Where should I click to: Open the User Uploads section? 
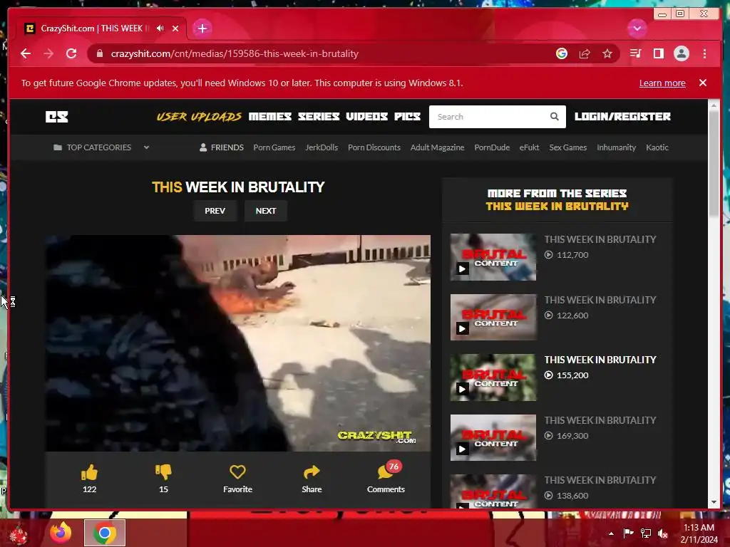(x=199, y=116)
